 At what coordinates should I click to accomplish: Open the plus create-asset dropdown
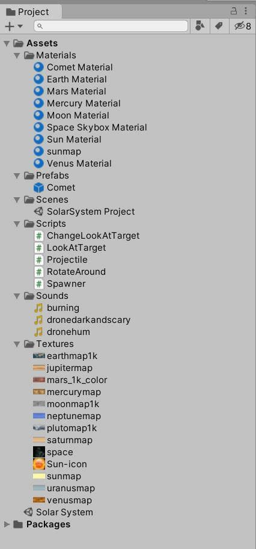(x=14, y=26)
